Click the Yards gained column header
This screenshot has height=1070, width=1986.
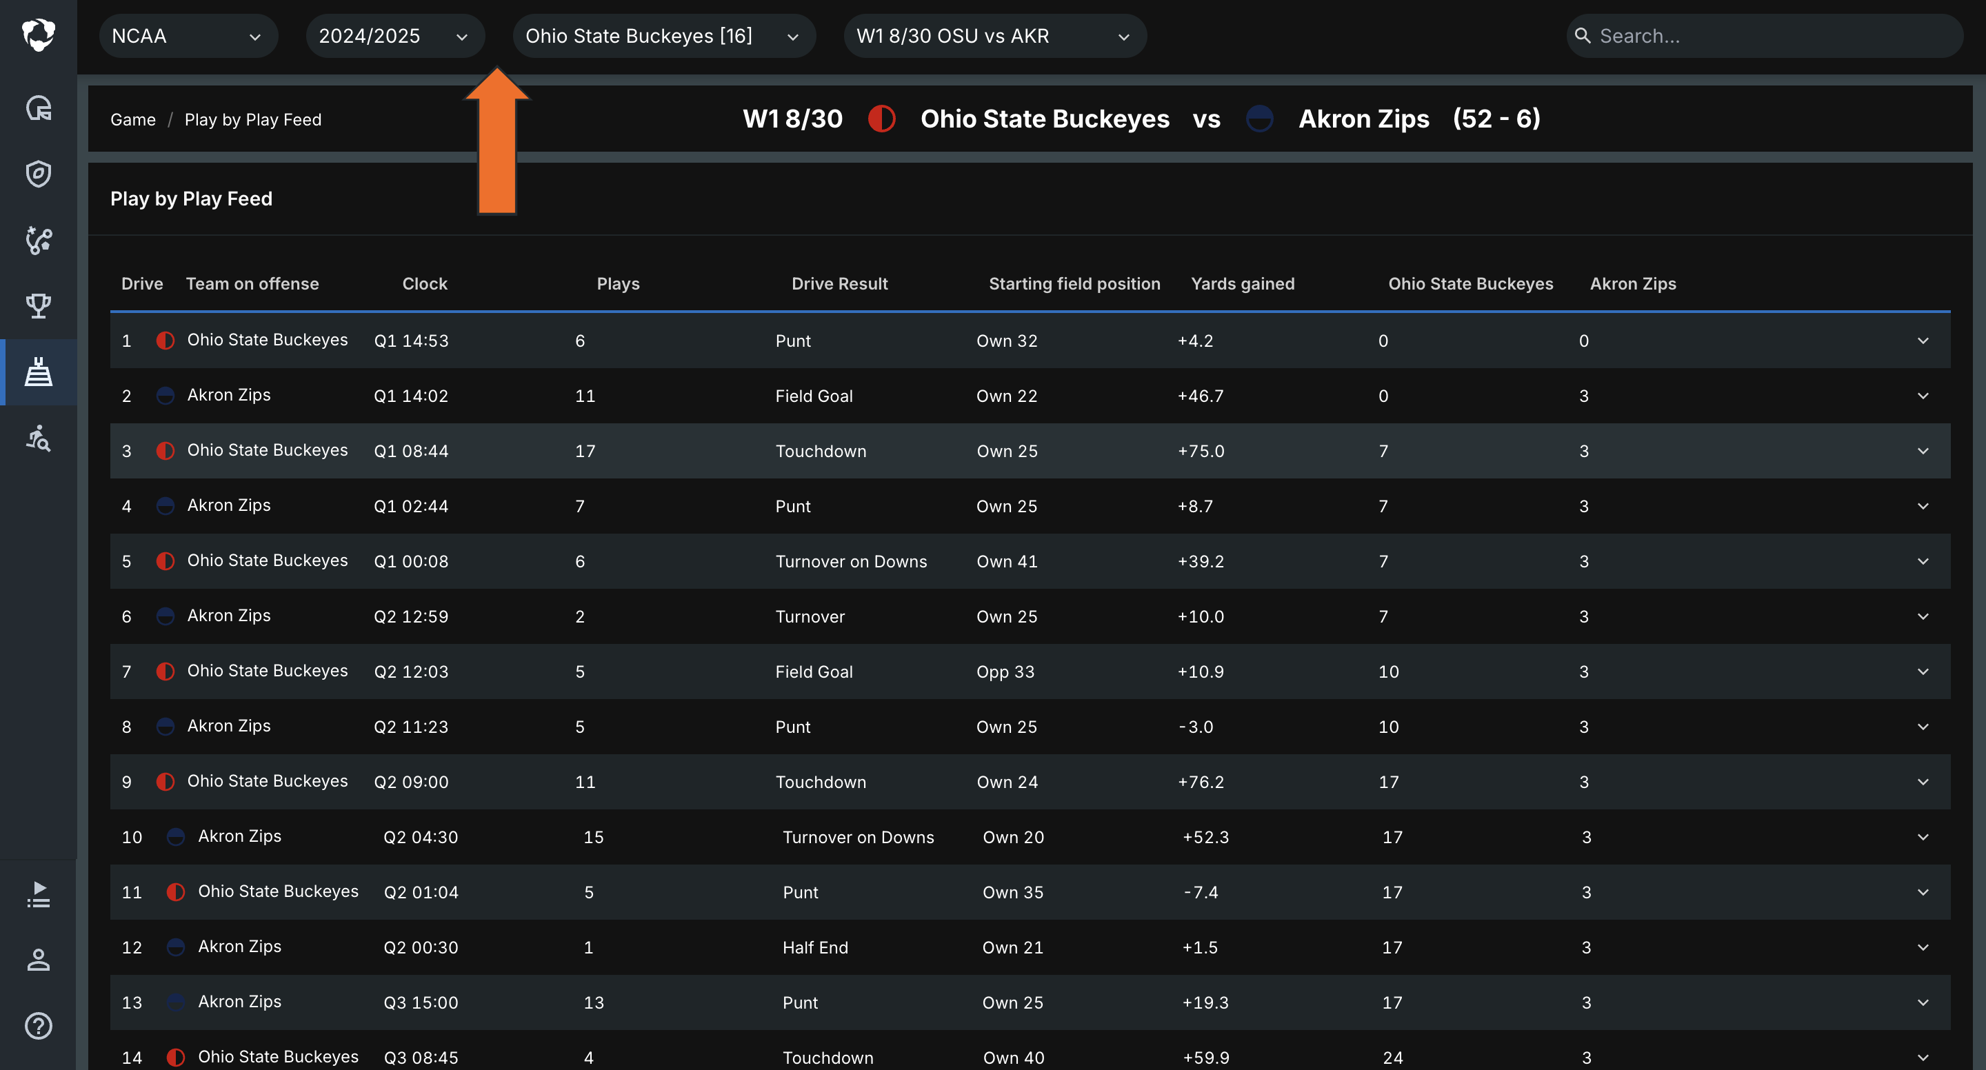[1242, 283]
